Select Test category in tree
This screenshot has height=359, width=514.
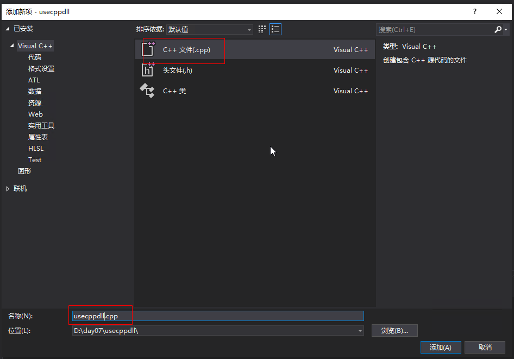35,160
